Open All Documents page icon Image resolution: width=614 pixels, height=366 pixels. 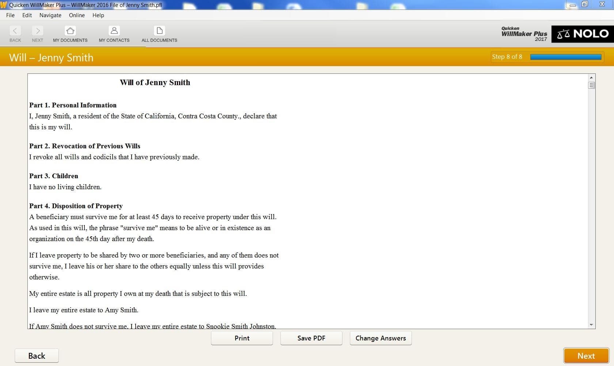tap(159, 31)
